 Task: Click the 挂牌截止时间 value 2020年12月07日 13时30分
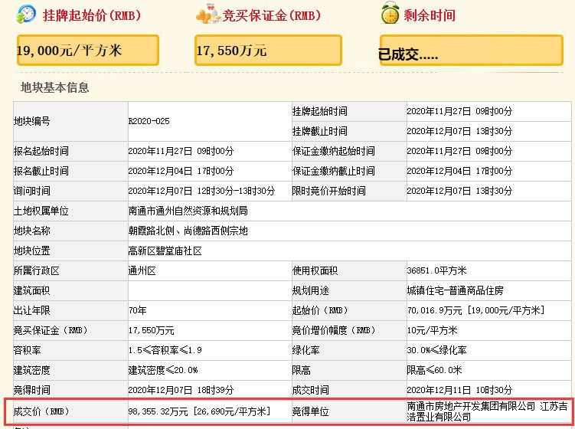(459, 131)
